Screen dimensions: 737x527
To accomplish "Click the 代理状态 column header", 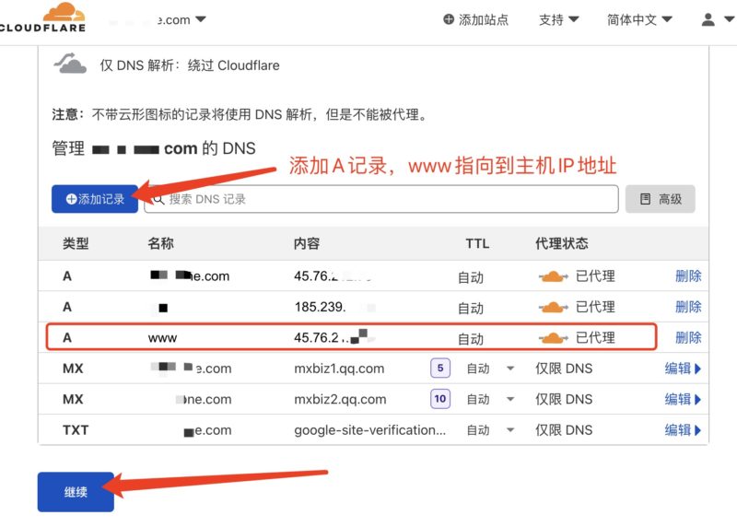I will (x=562, y=243).
